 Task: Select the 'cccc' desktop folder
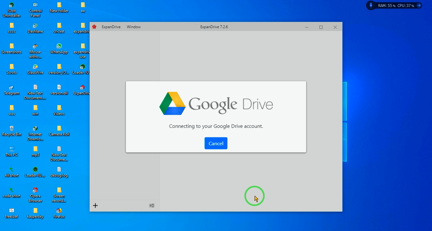[x=12, y=28]
